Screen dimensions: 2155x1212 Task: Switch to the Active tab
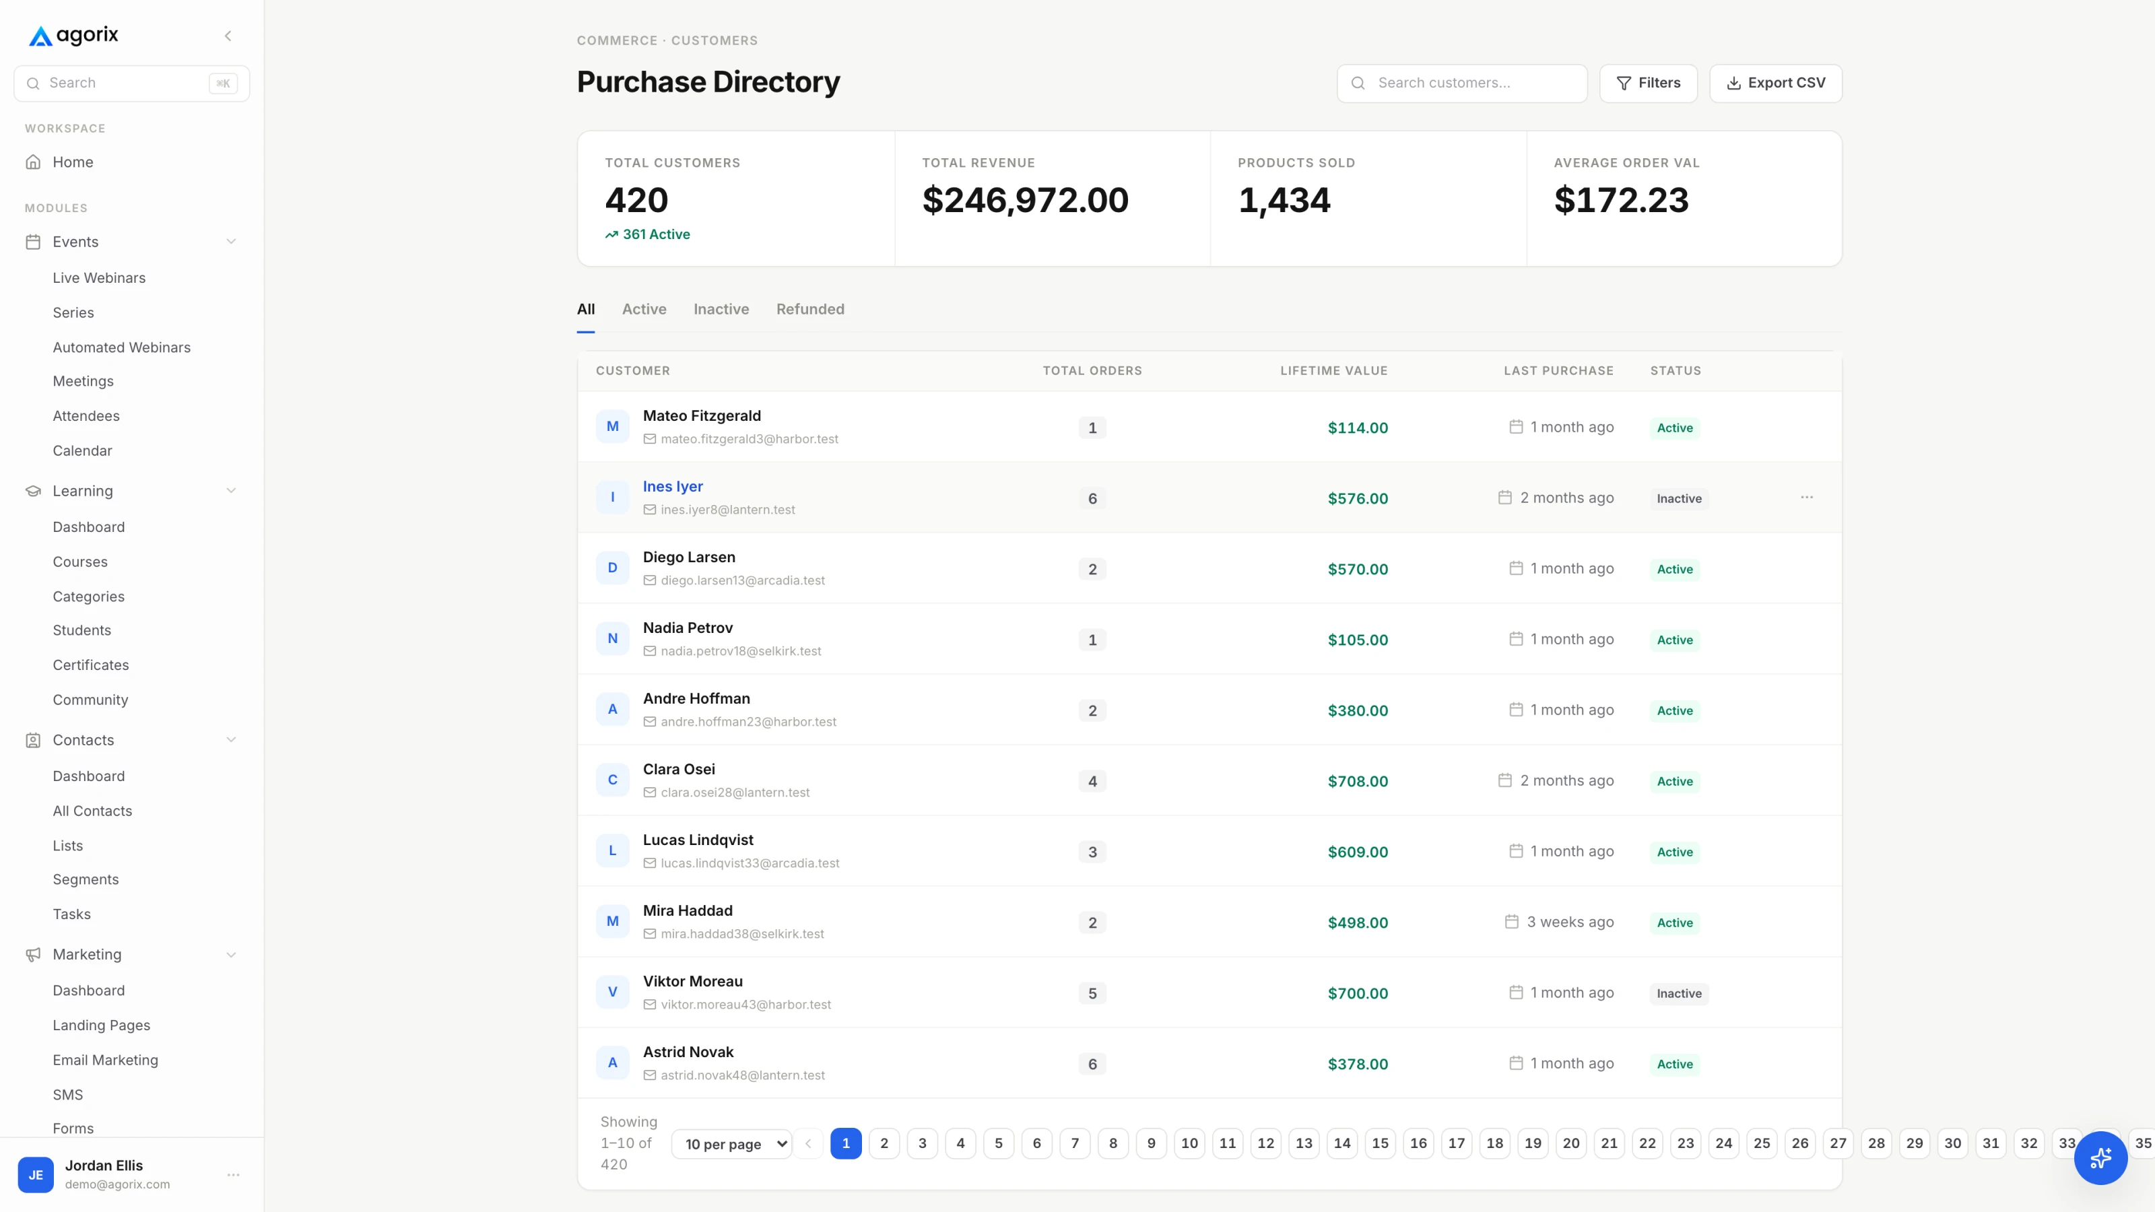(644, 310)
